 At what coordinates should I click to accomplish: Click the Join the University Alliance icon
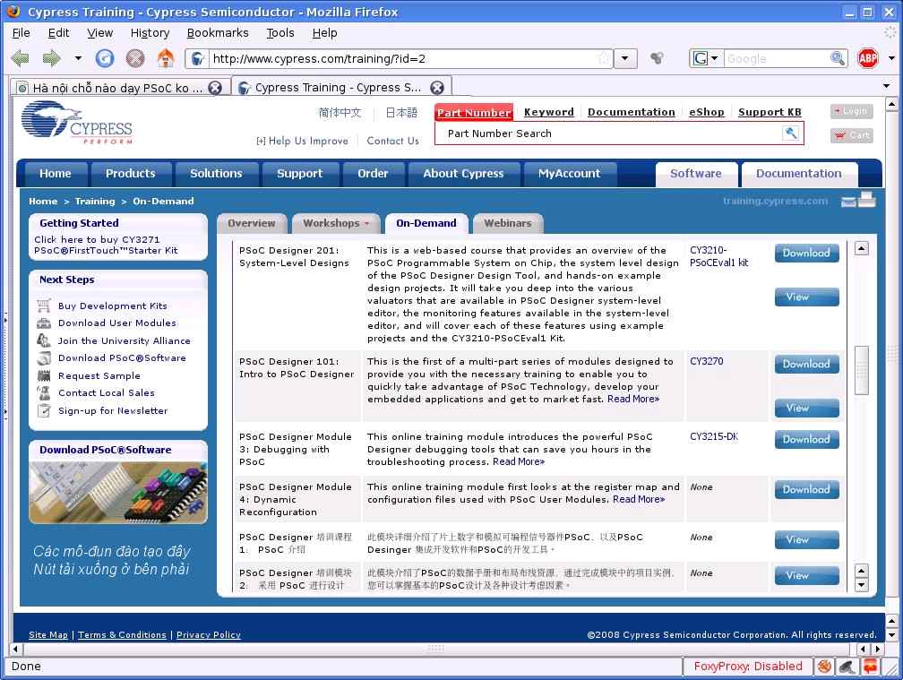pyautogui.click(x=44, y=340)
